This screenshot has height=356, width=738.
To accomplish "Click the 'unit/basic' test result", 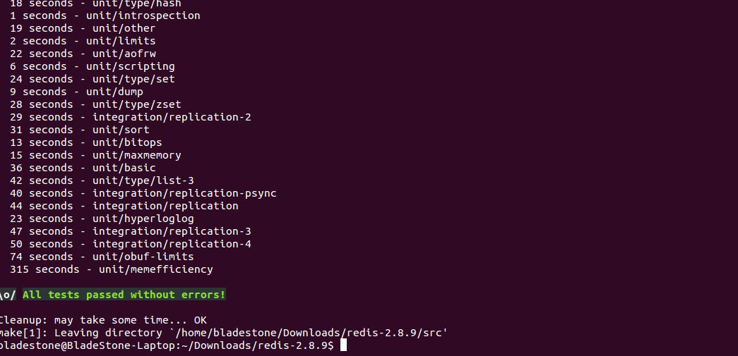I will (x=83, y=168).
